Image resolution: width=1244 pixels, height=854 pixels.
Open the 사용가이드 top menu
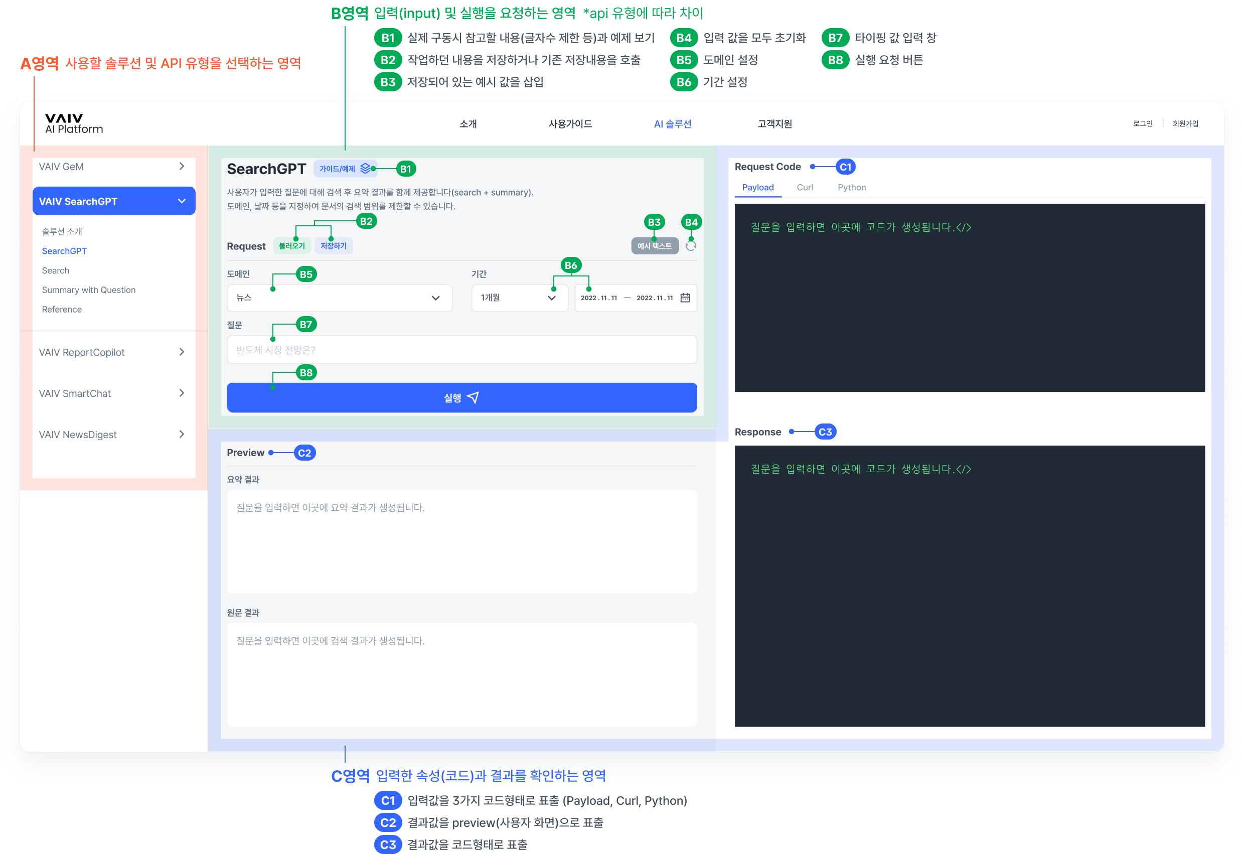(x=570, y=123)
